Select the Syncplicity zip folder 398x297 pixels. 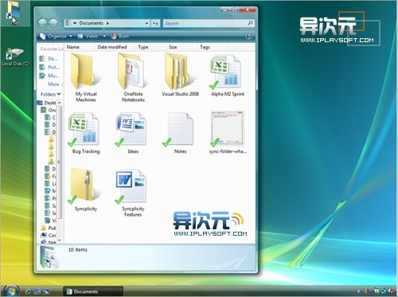[86, 190]
